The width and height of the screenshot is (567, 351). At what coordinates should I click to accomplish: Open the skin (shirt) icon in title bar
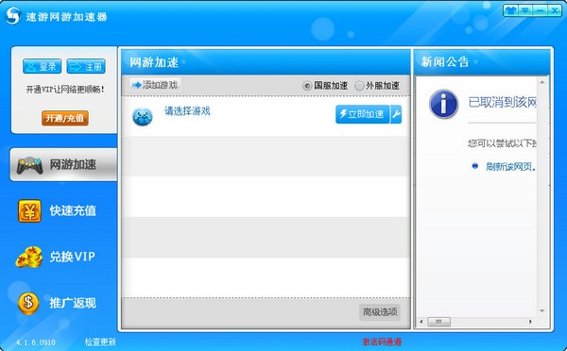(510, 10)
